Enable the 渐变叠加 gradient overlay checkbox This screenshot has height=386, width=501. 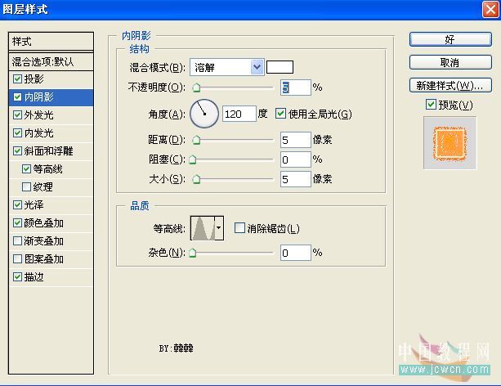[17, 240]
